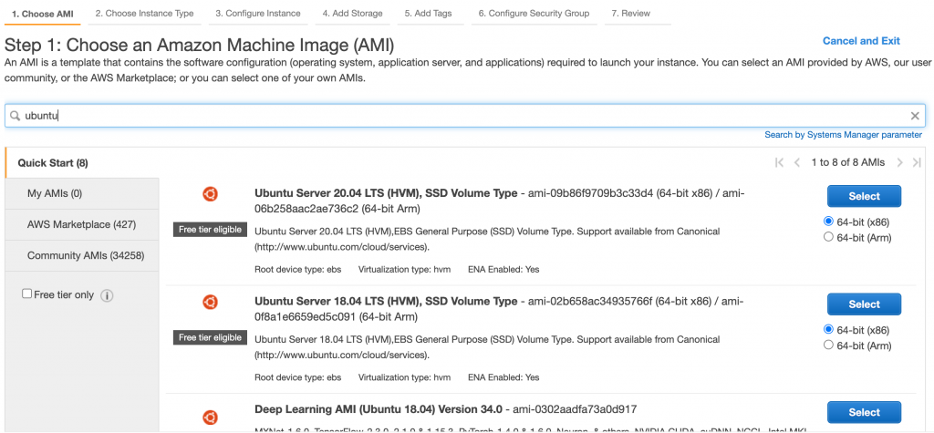Go to the next page of AMIs
This screenshot has height=433, width=934.
click(x=900, y=162)
